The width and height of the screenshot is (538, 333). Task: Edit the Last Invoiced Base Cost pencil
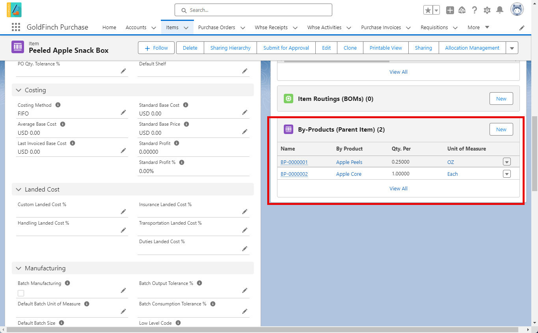(x=123, y=151)
